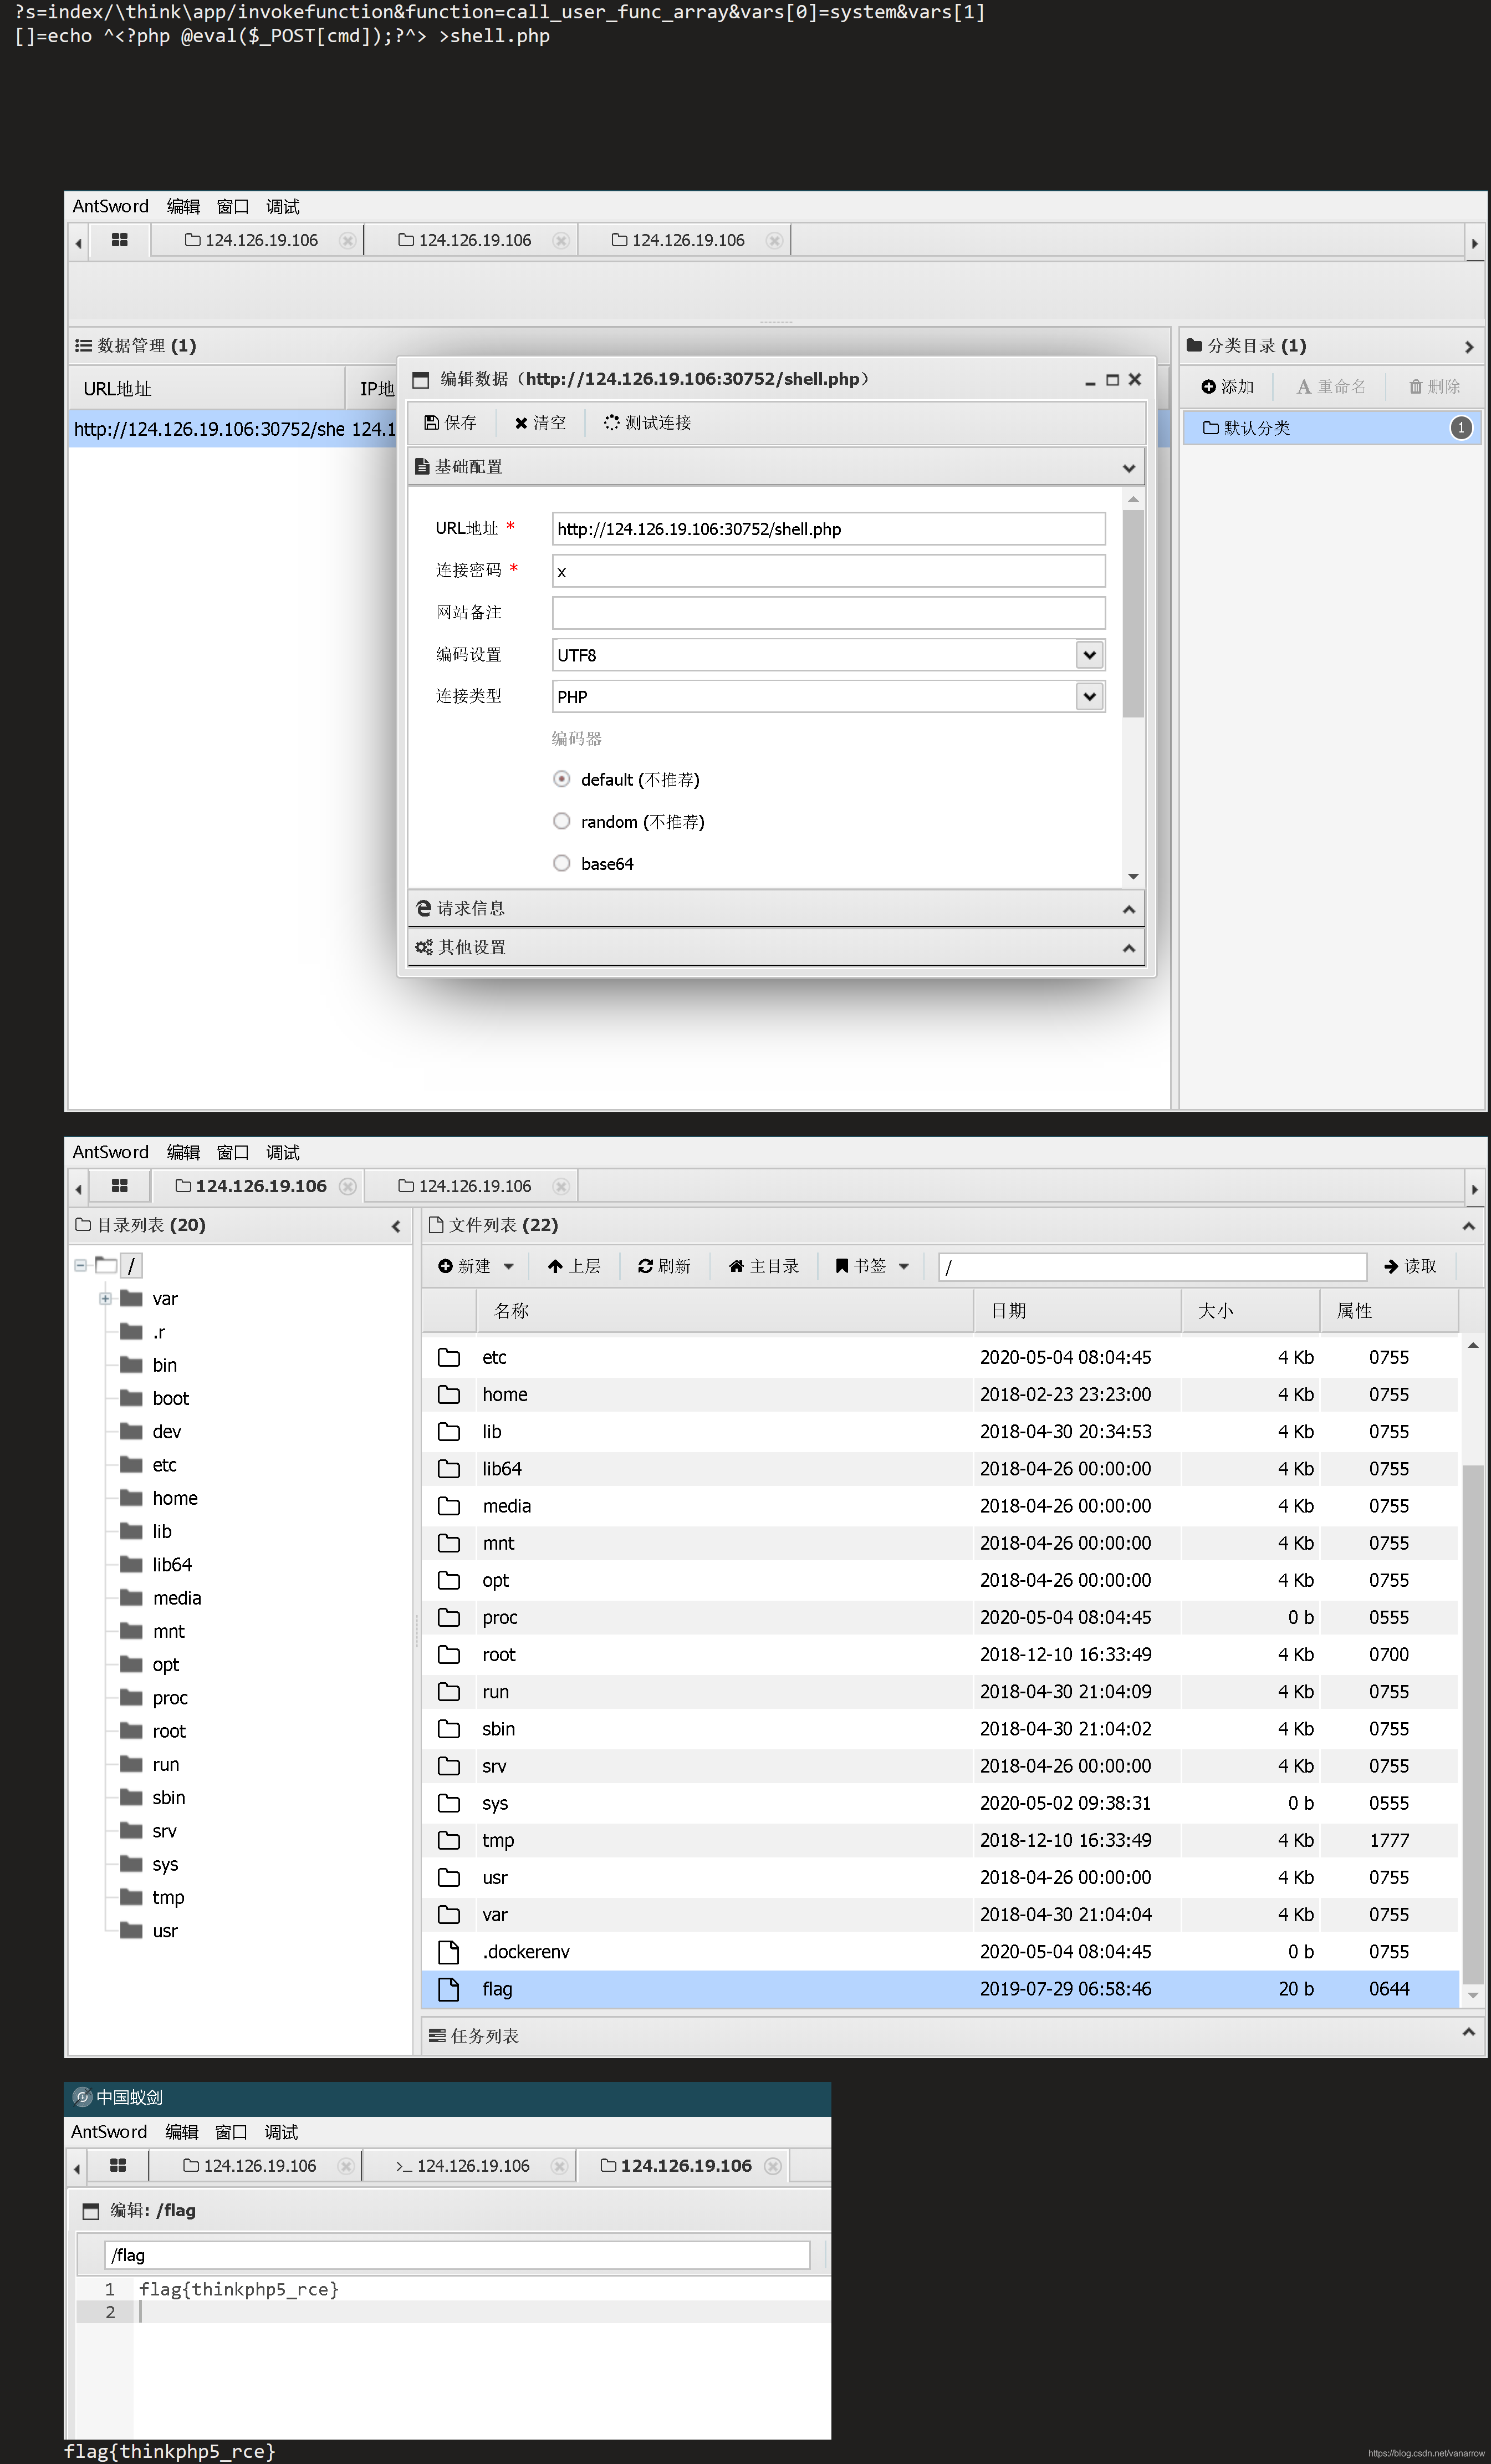Open the 连接类型 PHP dropdown
This screenshot has width=1491, height=2464.
pyautogui.click(x=1089, y=696)
